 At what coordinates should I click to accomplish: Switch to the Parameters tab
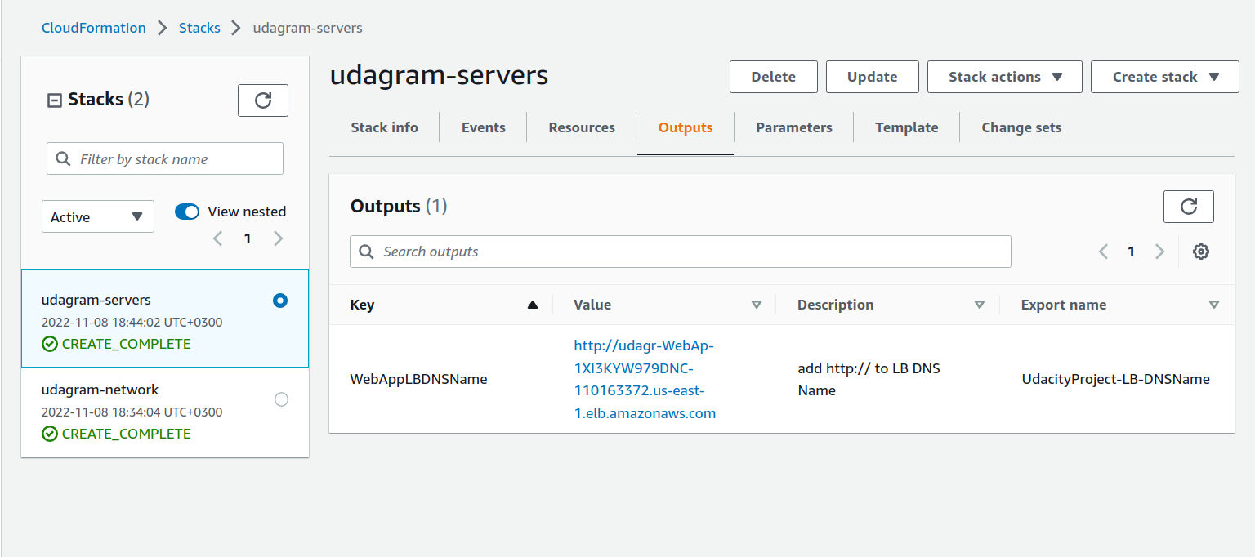tap(794, 127)
